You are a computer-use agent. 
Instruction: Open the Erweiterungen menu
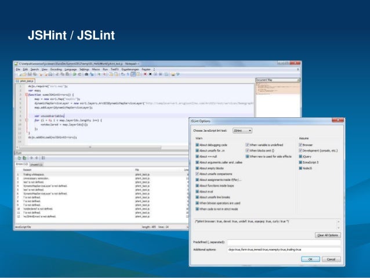point(130,70)
